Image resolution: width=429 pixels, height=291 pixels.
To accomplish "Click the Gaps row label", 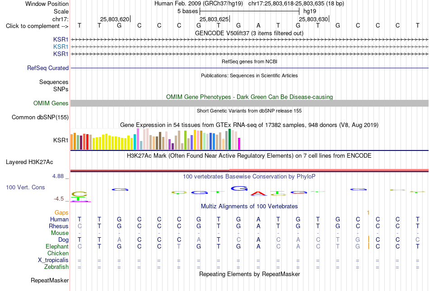I will pyautogui.click(x=61, y=212).
